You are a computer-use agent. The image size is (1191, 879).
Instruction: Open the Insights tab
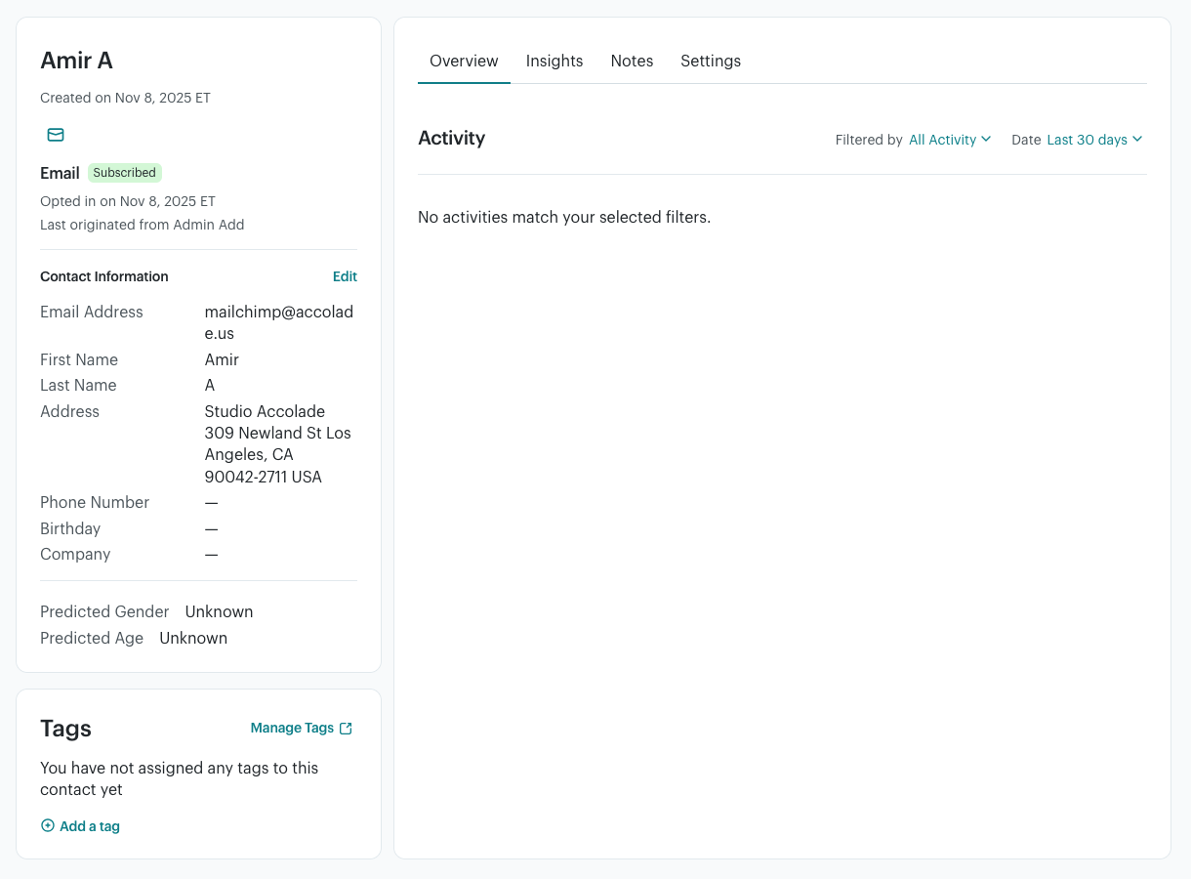point(554,61)
